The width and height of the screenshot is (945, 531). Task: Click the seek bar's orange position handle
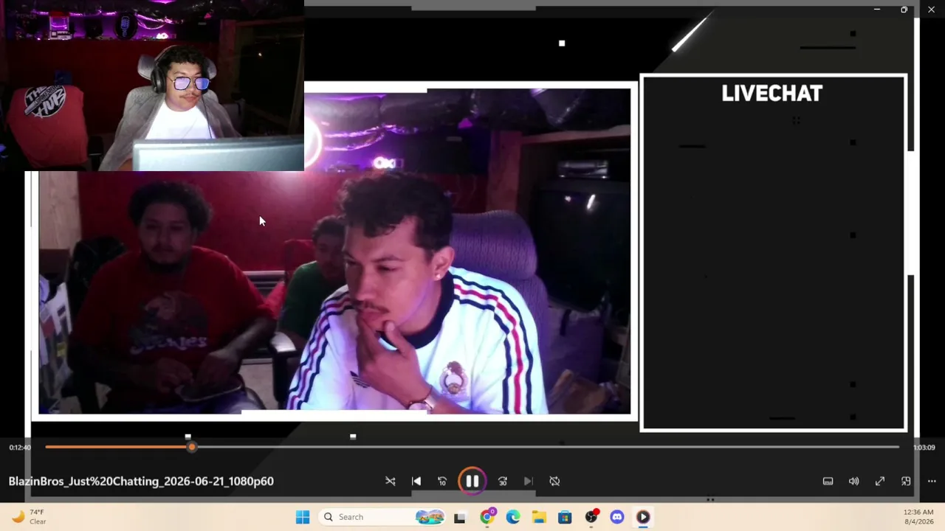tap(192, 447)
